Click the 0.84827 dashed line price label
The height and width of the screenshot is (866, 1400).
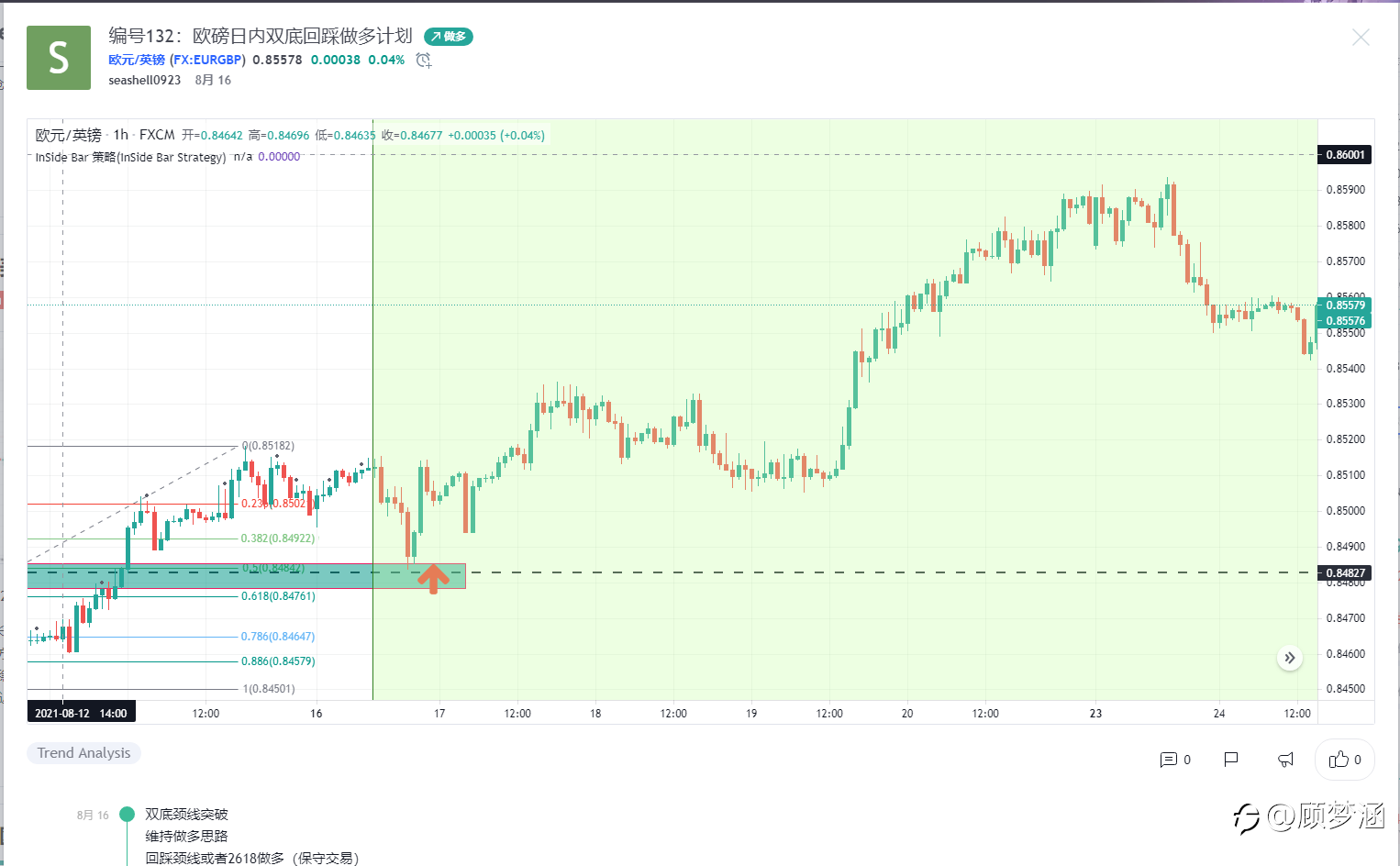(1345, 573)
